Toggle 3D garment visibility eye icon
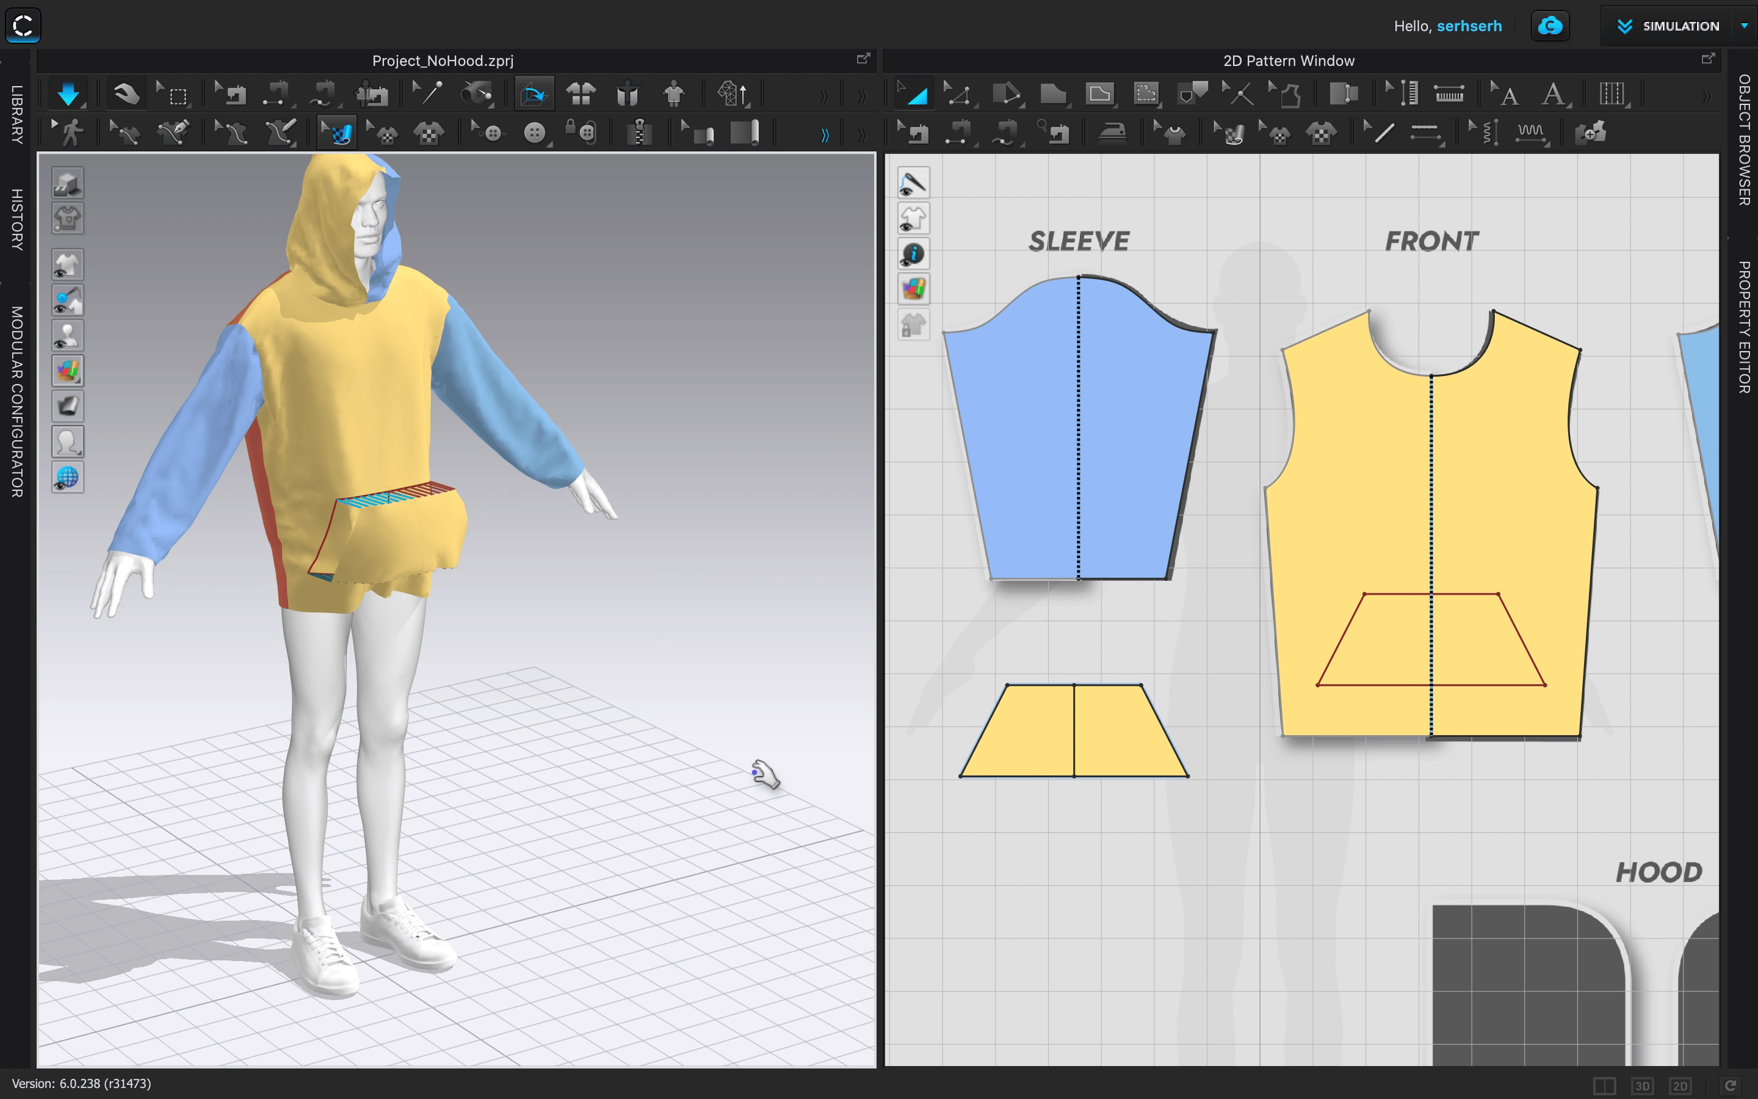 (68, 266)
